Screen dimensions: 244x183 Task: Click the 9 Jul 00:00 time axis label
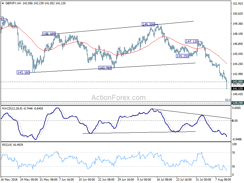[144, 179]
